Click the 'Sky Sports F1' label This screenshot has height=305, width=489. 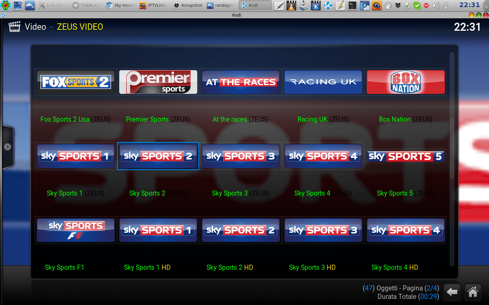[x=65, y=267]
